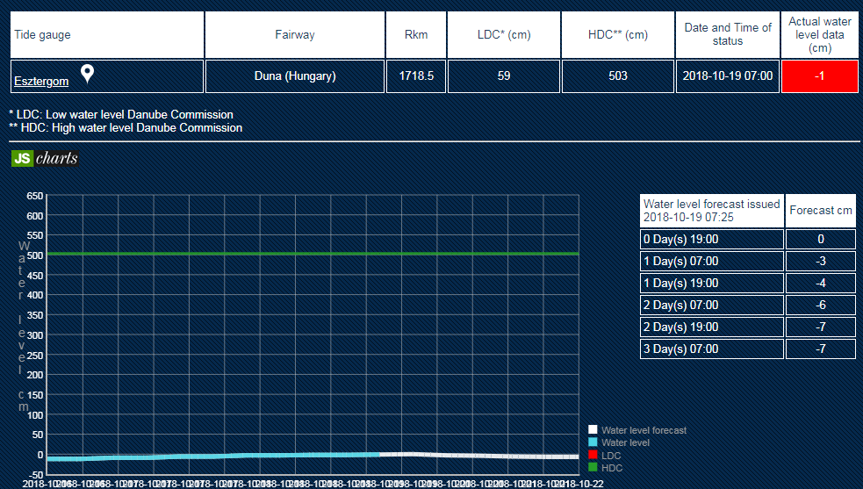
Task: Click the cyan Water level legend swatch
Action: tap(593, 442)
